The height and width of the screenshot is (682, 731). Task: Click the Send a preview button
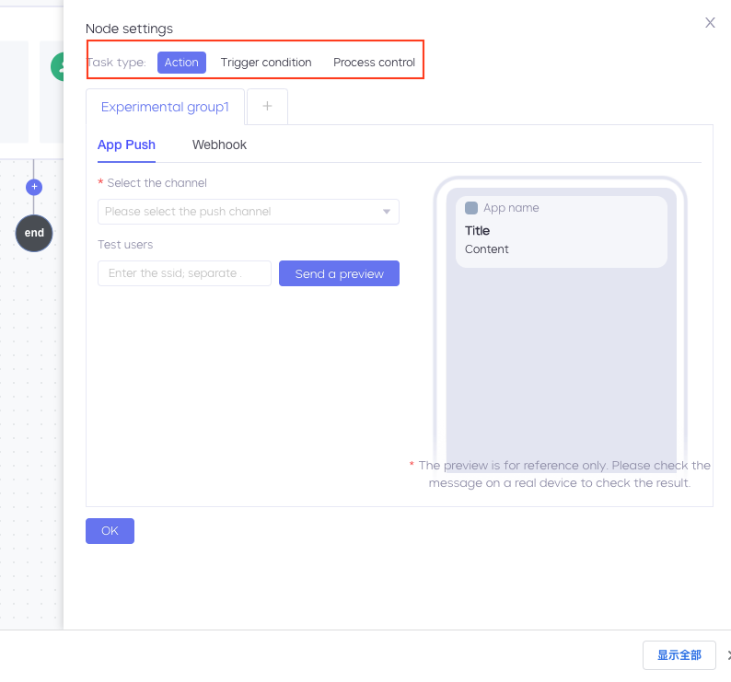click(339, 273)
